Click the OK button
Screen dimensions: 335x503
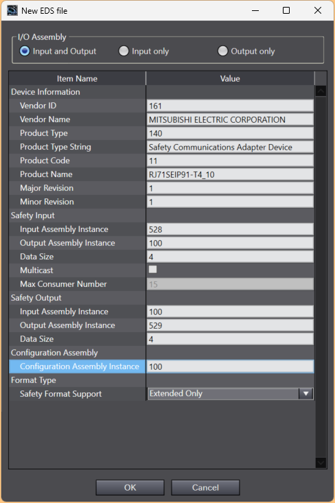pyautogui.click(x=130, y=487)
